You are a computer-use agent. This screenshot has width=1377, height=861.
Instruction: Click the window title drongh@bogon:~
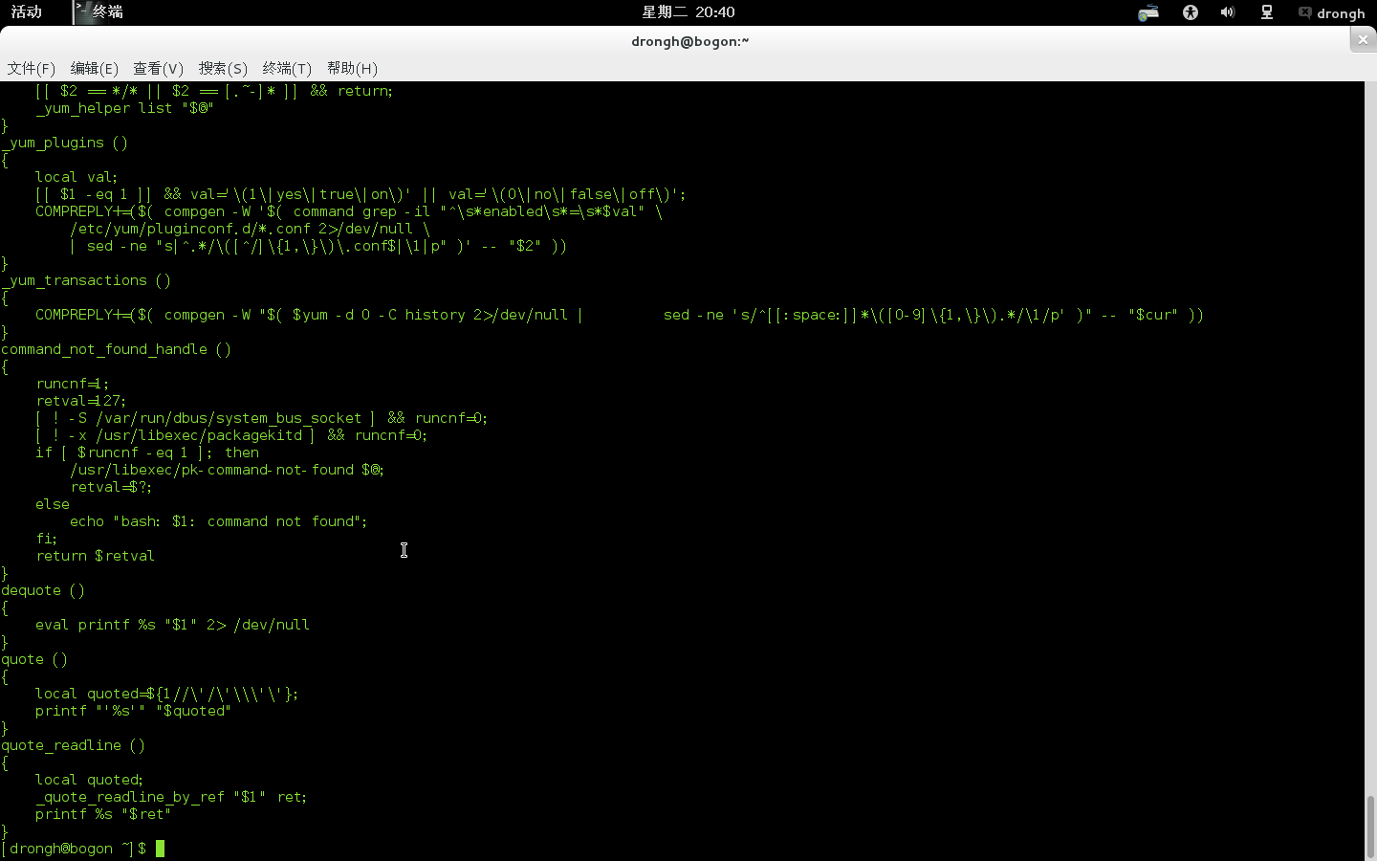[x=689, y=40]
